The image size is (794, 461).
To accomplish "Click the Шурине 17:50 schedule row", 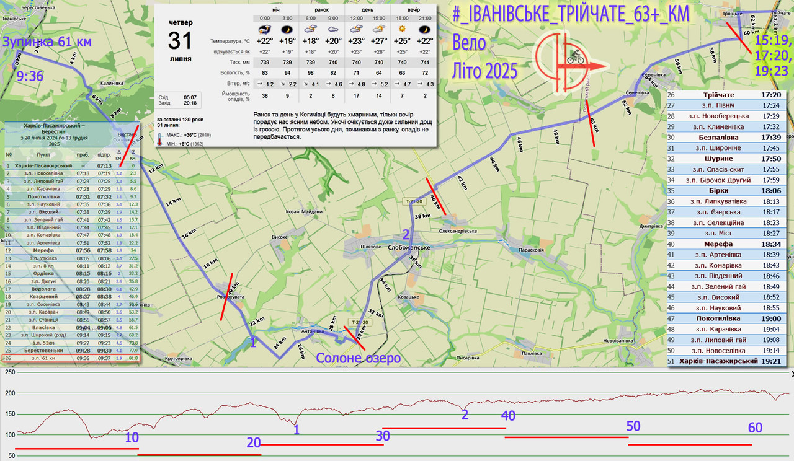I will (x=726, y=159).
